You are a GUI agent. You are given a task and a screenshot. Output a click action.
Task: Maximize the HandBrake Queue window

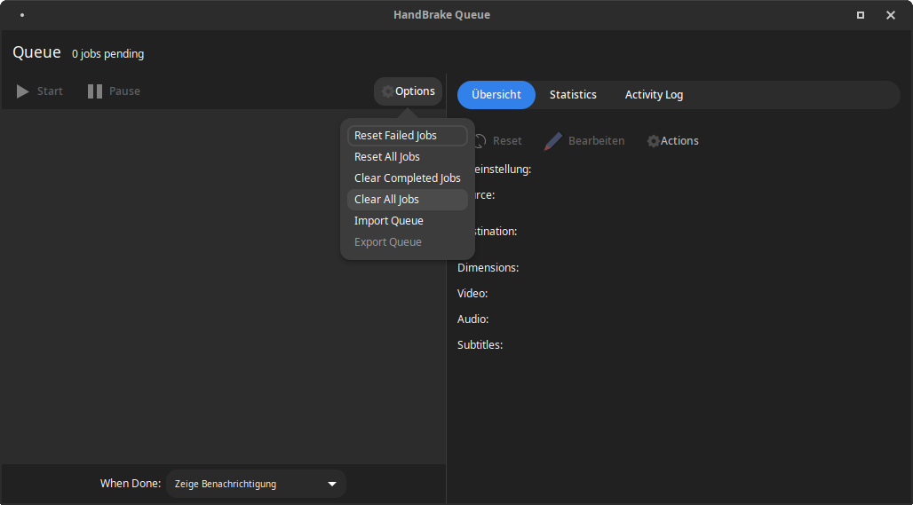(x=861, y=15)
